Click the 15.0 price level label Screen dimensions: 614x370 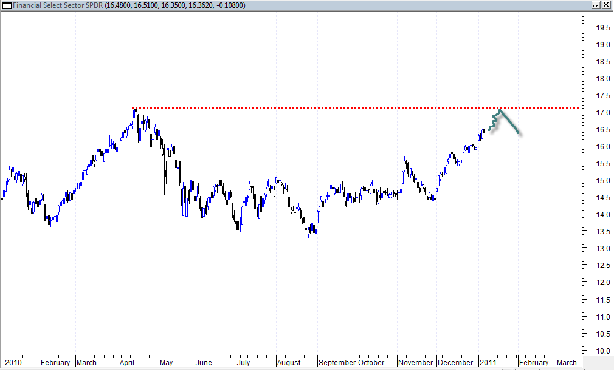[603, 181]
